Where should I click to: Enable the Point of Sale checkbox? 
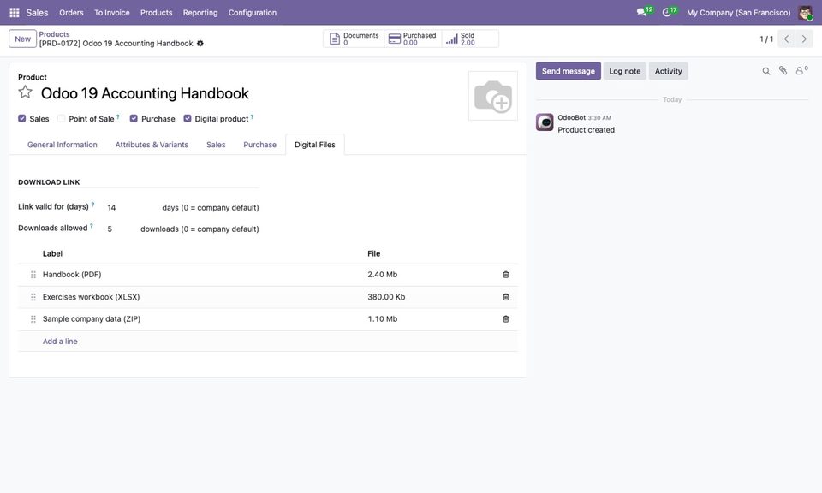pyautogui.click(x=62, y=118)
